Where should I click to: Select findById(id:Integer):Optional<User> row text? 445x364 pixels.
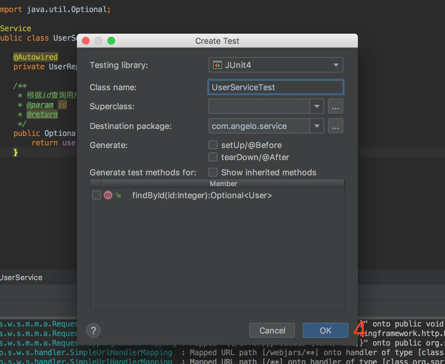(x=202, y=195)
